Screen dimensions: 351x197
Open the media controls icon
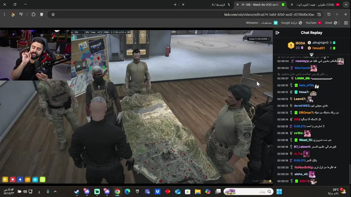pyautogui.click(x=21, y=15)
